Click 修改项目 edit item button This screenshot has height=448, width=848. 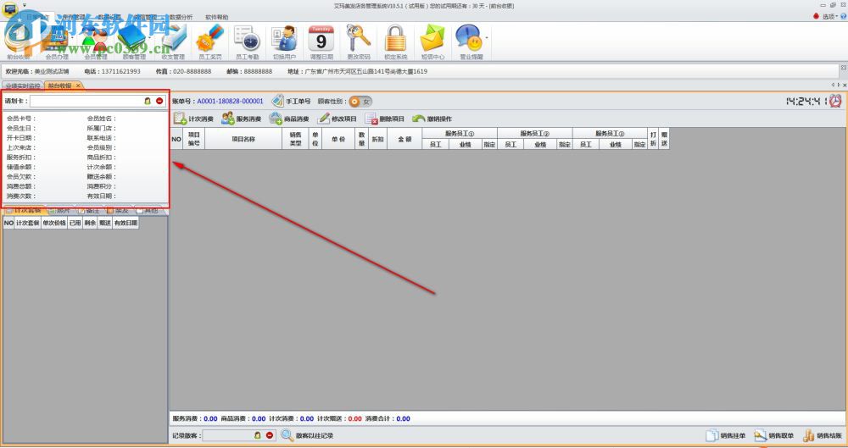(x=337, y=119)
